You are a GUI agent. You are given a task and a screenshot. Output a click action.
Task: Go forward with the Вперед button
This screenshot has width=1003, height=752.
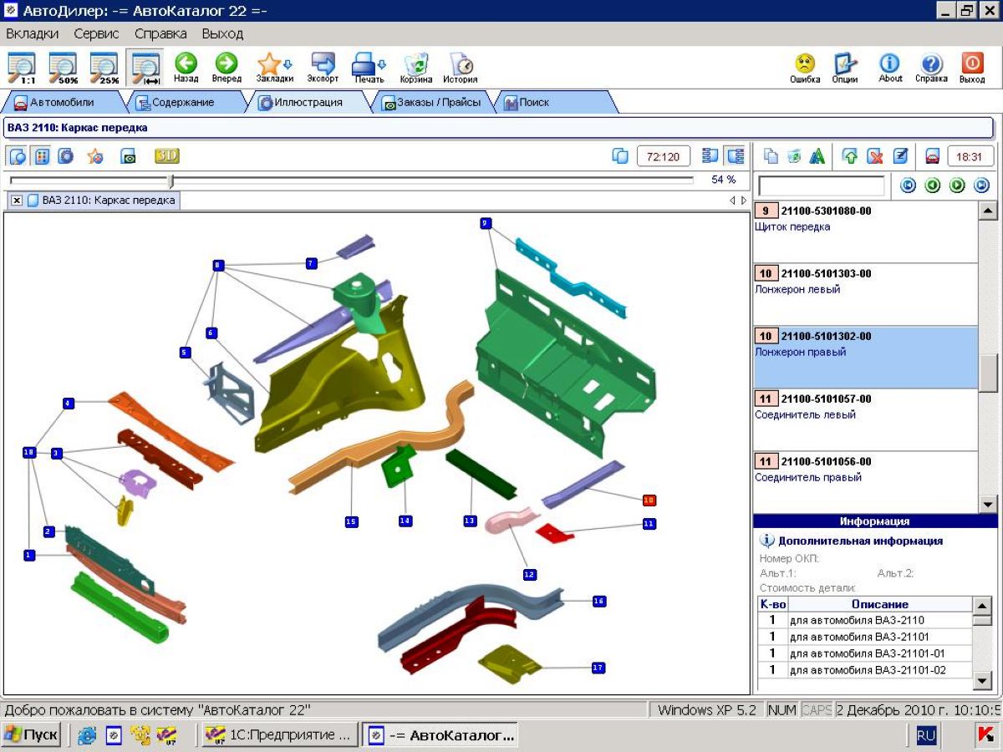227,68
